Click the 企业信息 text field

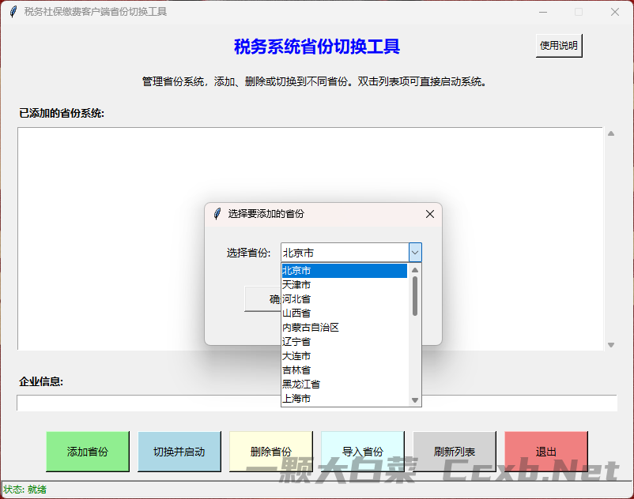(316, 403)
